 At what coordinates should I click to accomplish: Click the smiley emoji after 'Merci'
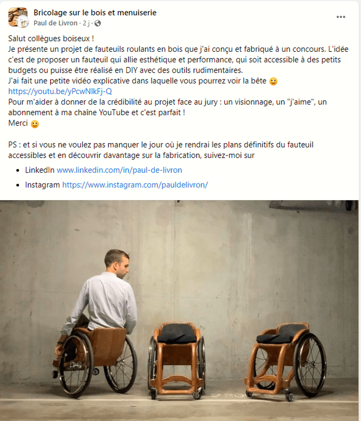[34, 124]
